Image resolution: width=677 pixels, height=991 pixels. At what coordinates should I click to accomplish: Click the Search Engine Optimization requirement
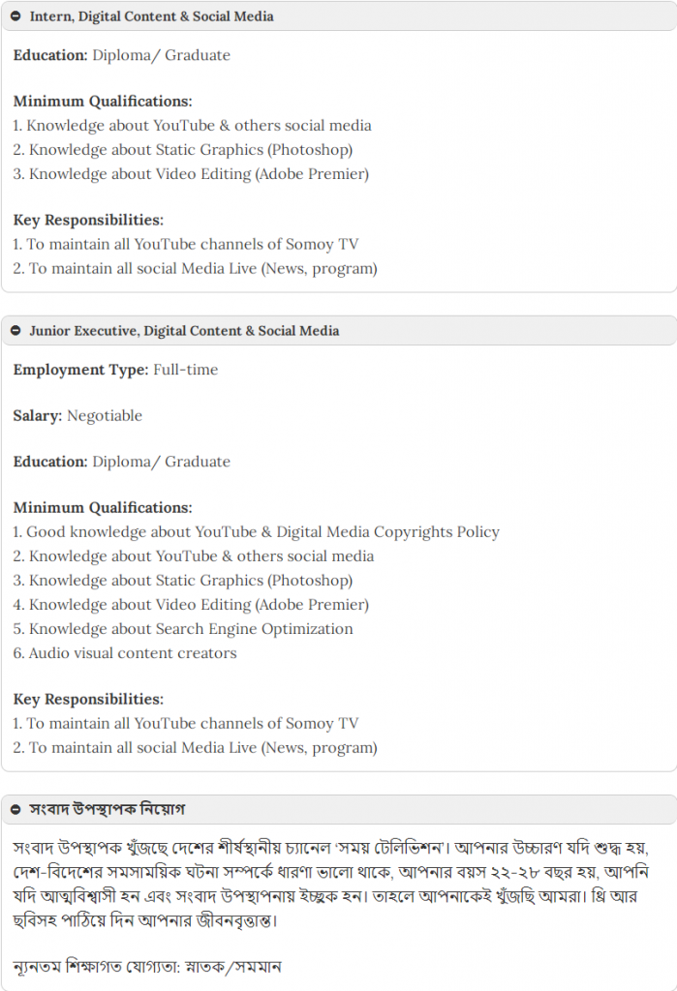(x=183, y=629)
